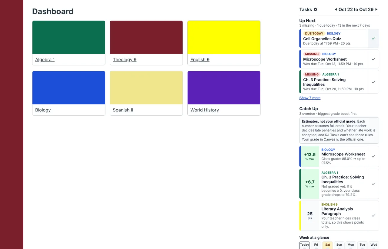Open the Tasks settings gear
The width and height of the screenshot is (388, 249).
pos(315,9)
